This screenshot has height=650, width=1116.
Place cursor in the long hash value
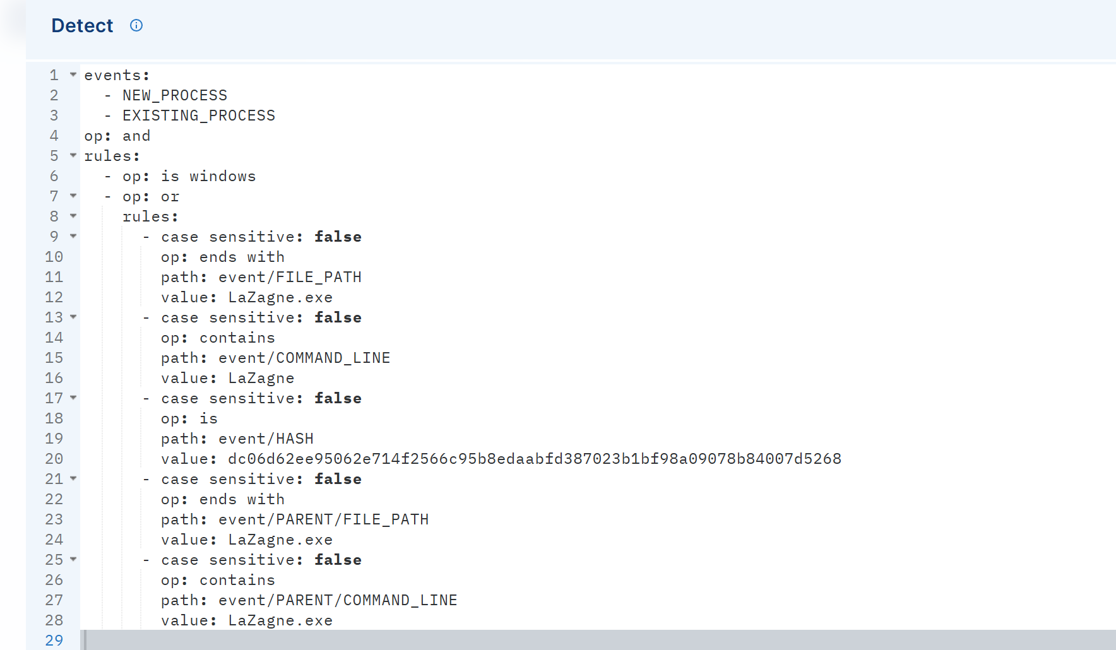(x=534, y=459)
